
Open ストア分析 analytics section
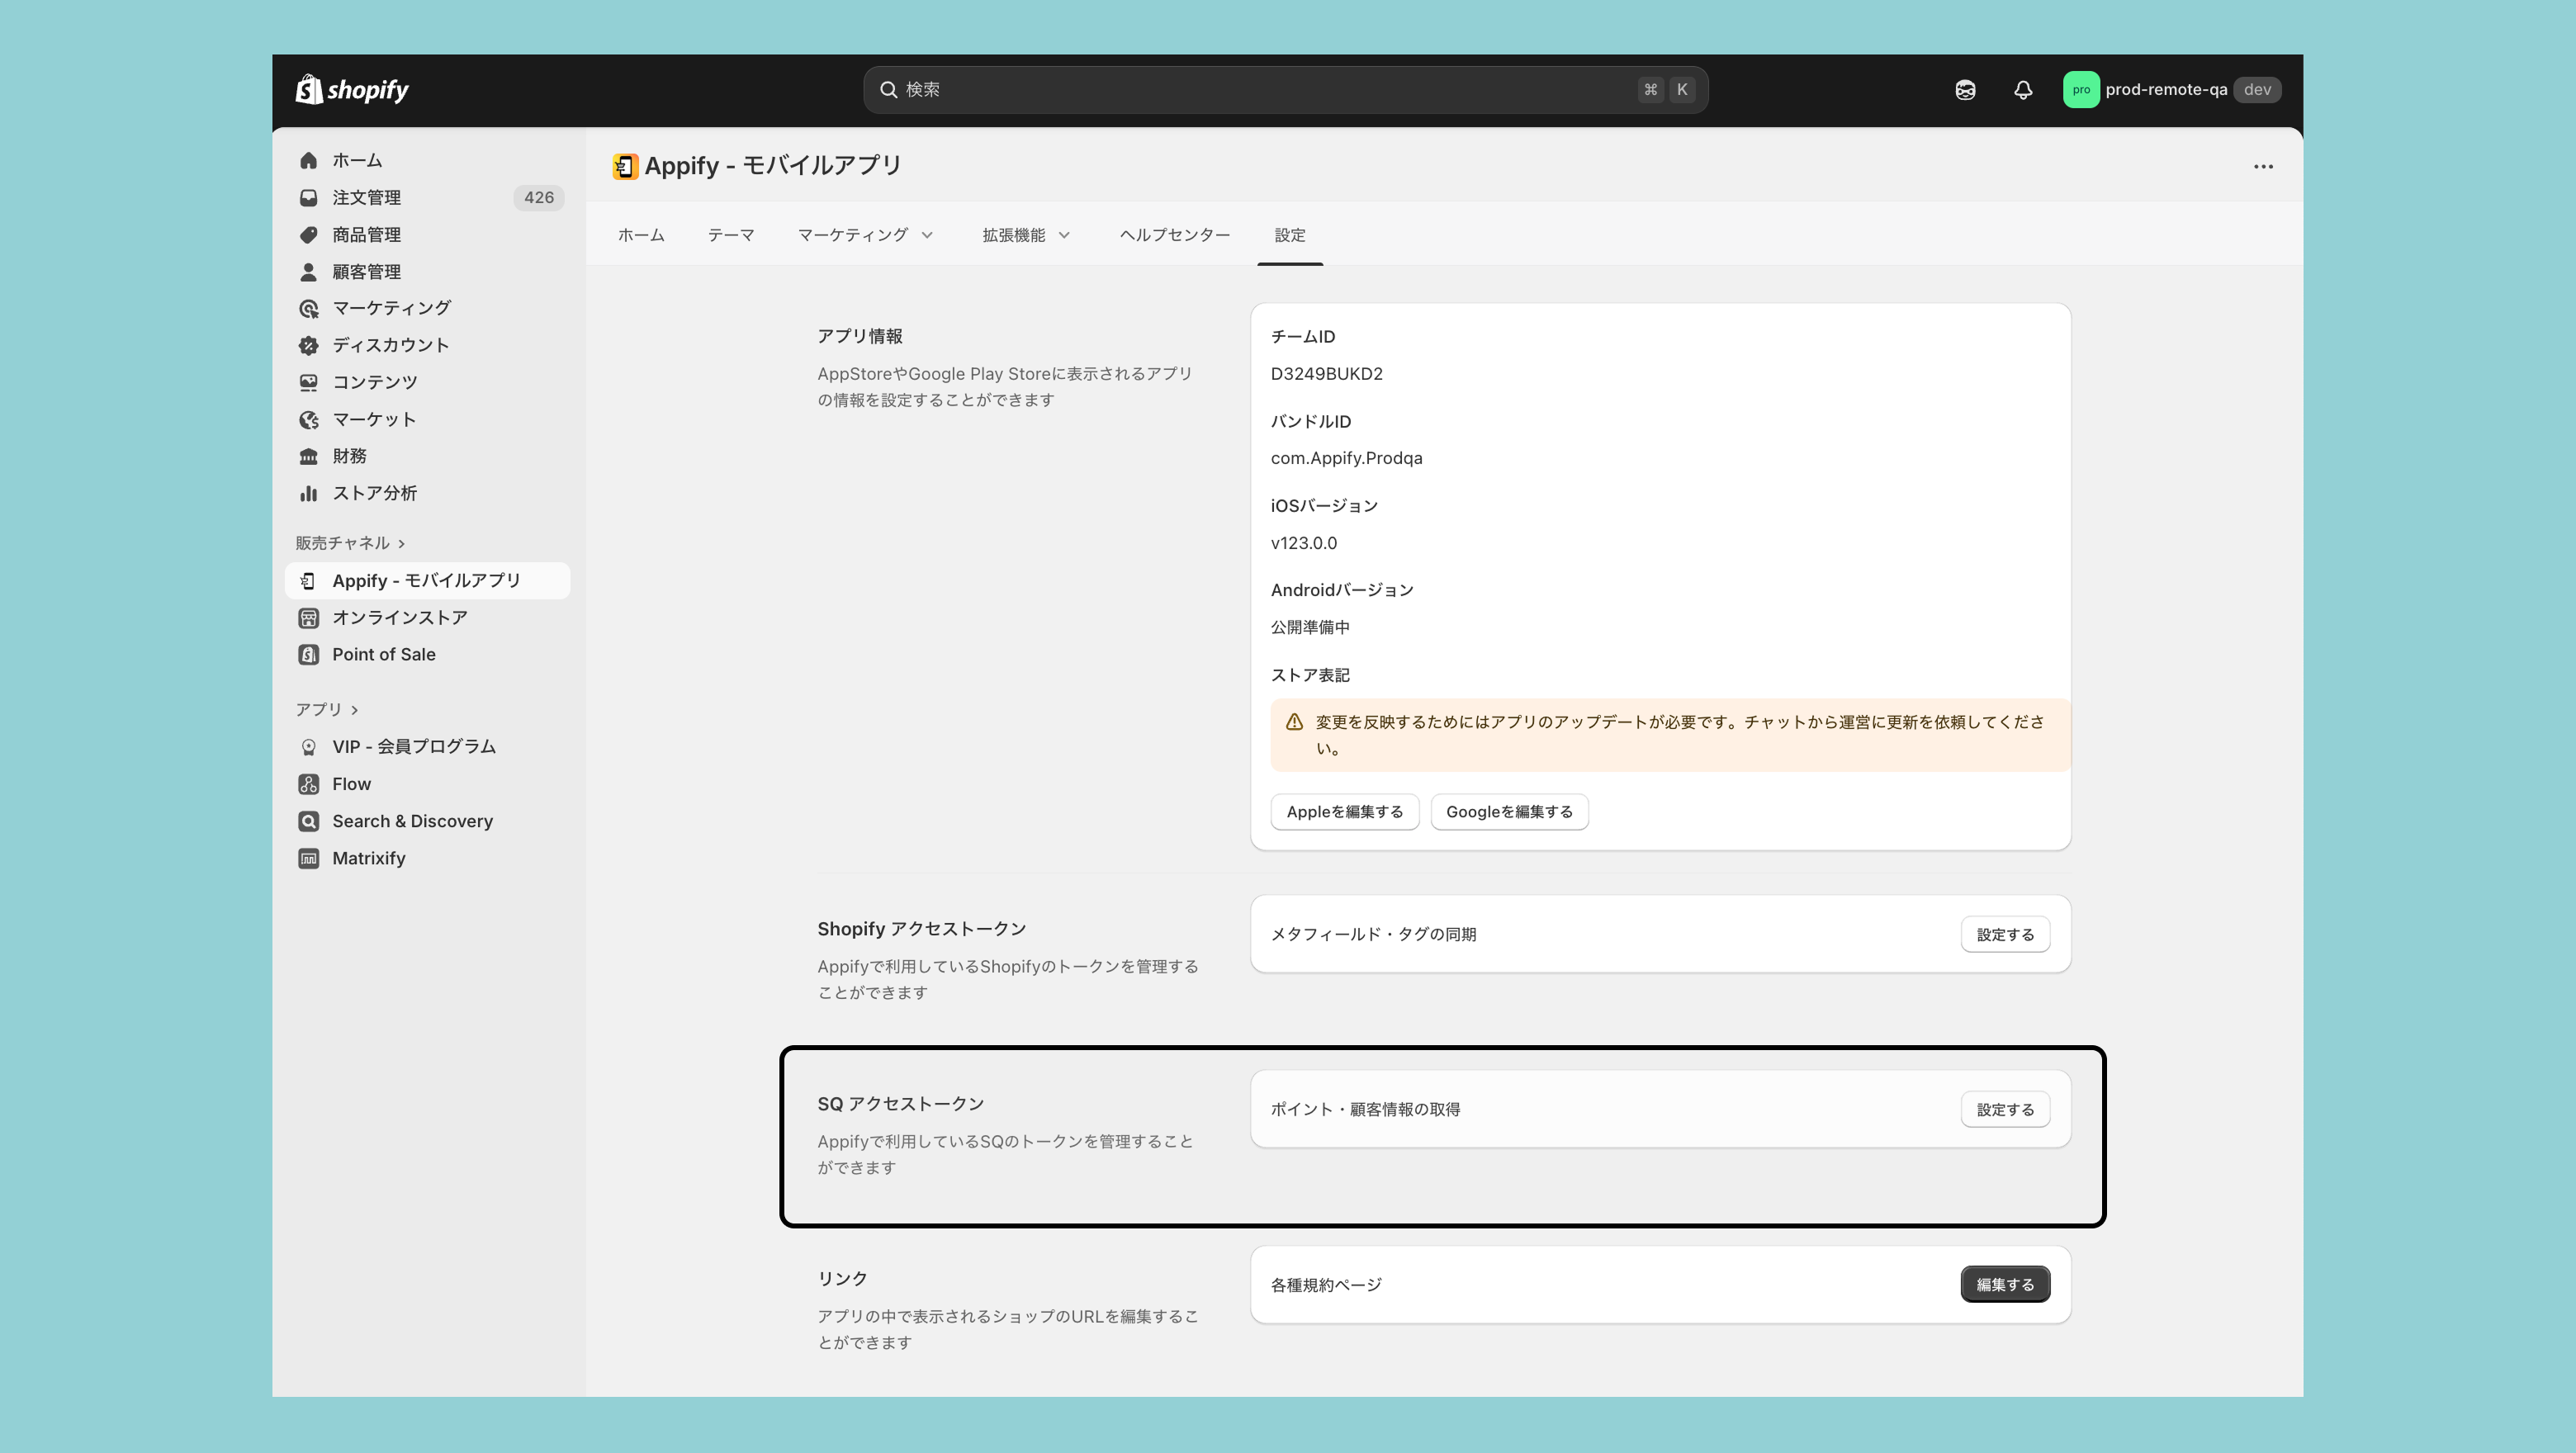(374, 493)
